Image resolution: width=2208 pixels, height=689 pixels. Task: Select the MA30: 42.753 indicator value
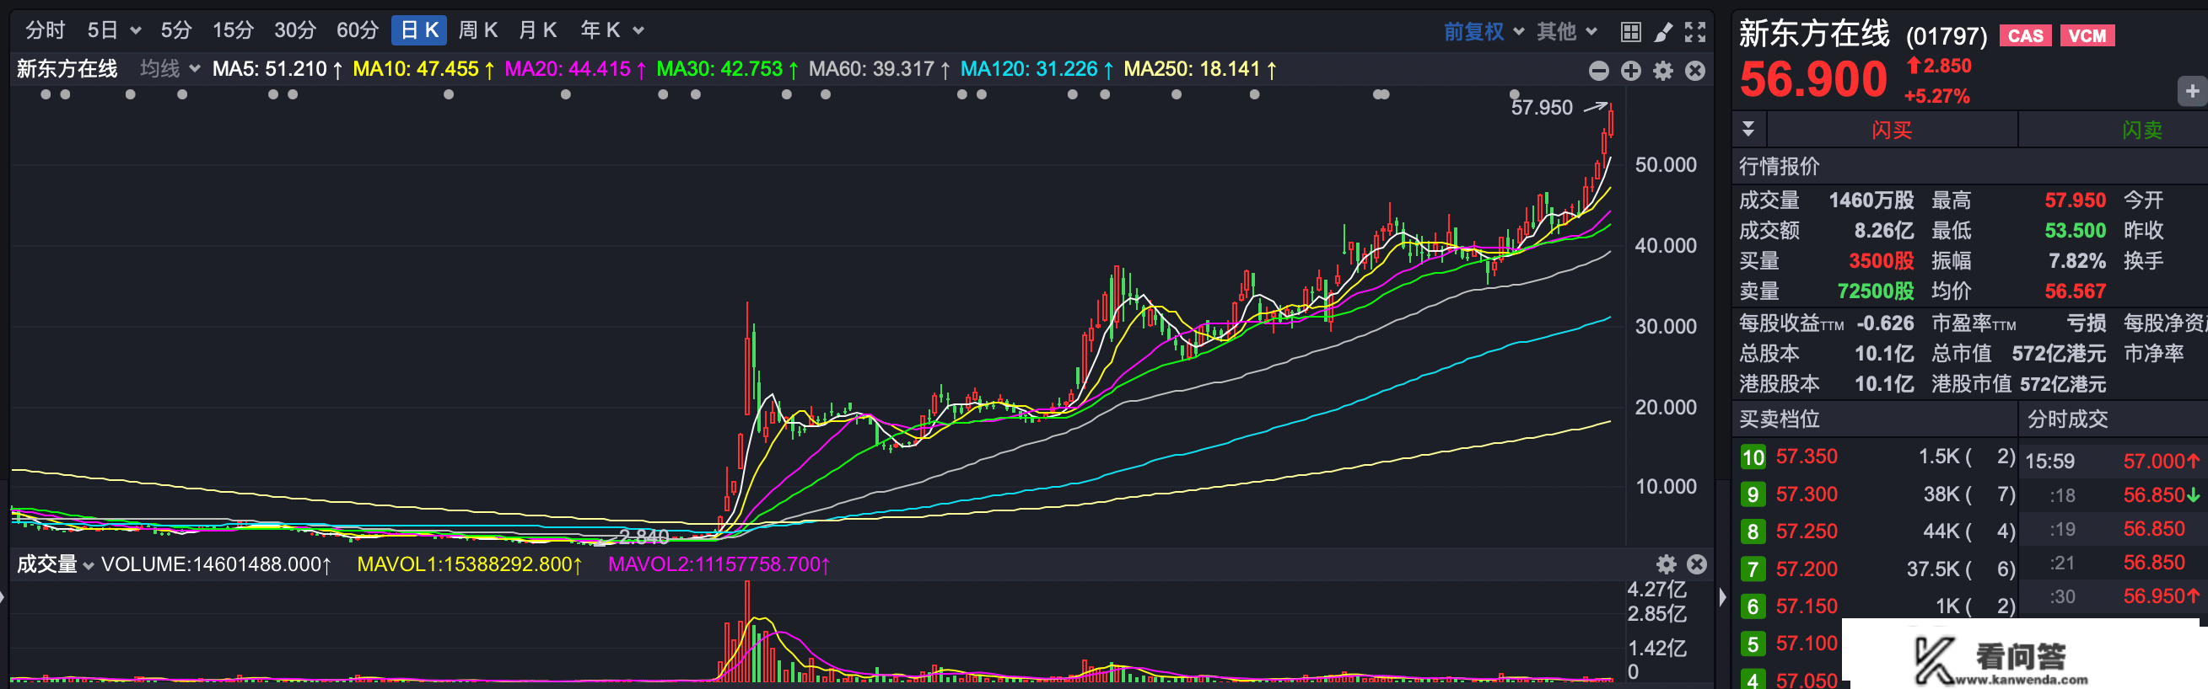(727, 68)
